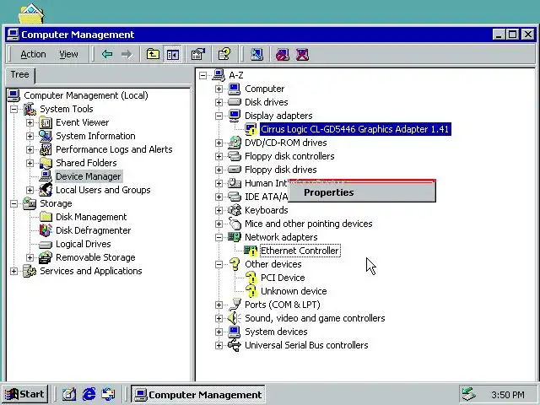Click the Back arrow toolbar icon

(107, 54)
